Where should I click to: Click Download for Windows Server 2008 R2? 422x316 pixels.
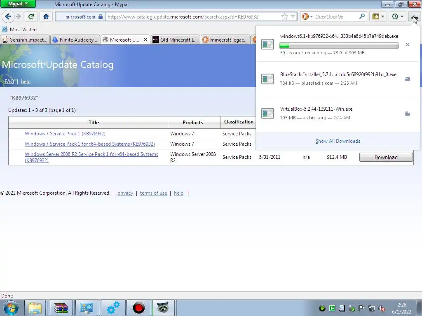click(x=386, y=157)
